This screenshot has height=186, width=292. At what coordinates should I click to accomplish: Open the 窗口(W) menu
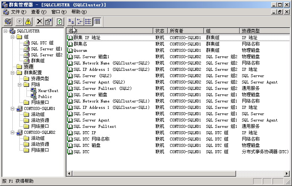coord(59,12)
